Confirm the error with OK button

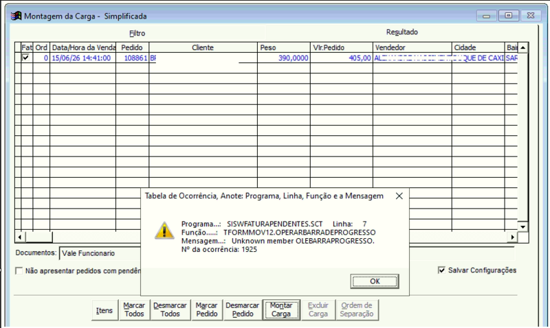pyautogui.click(x=375, y=281)
